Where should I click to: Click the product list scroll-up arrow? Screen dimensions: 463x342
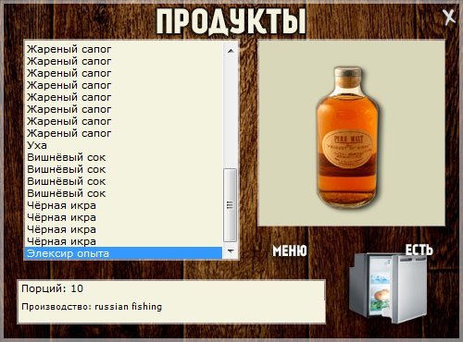pyautogui.click(x=231, y=51)
